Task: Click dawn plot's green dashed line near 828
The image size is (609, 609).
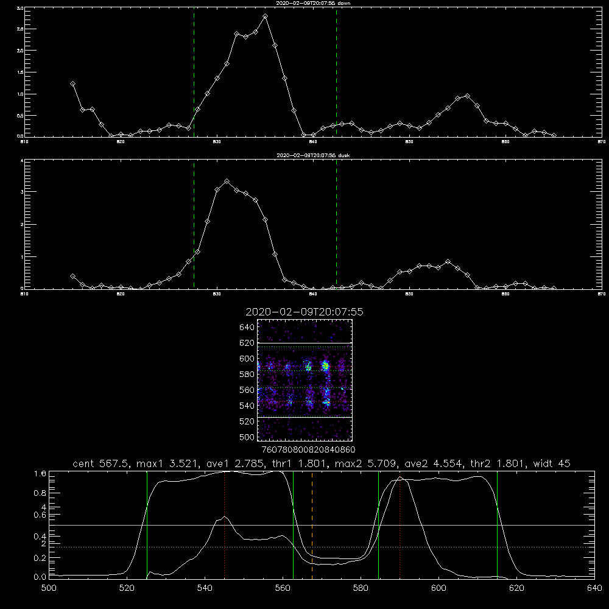Action: (x=194, y=72)
